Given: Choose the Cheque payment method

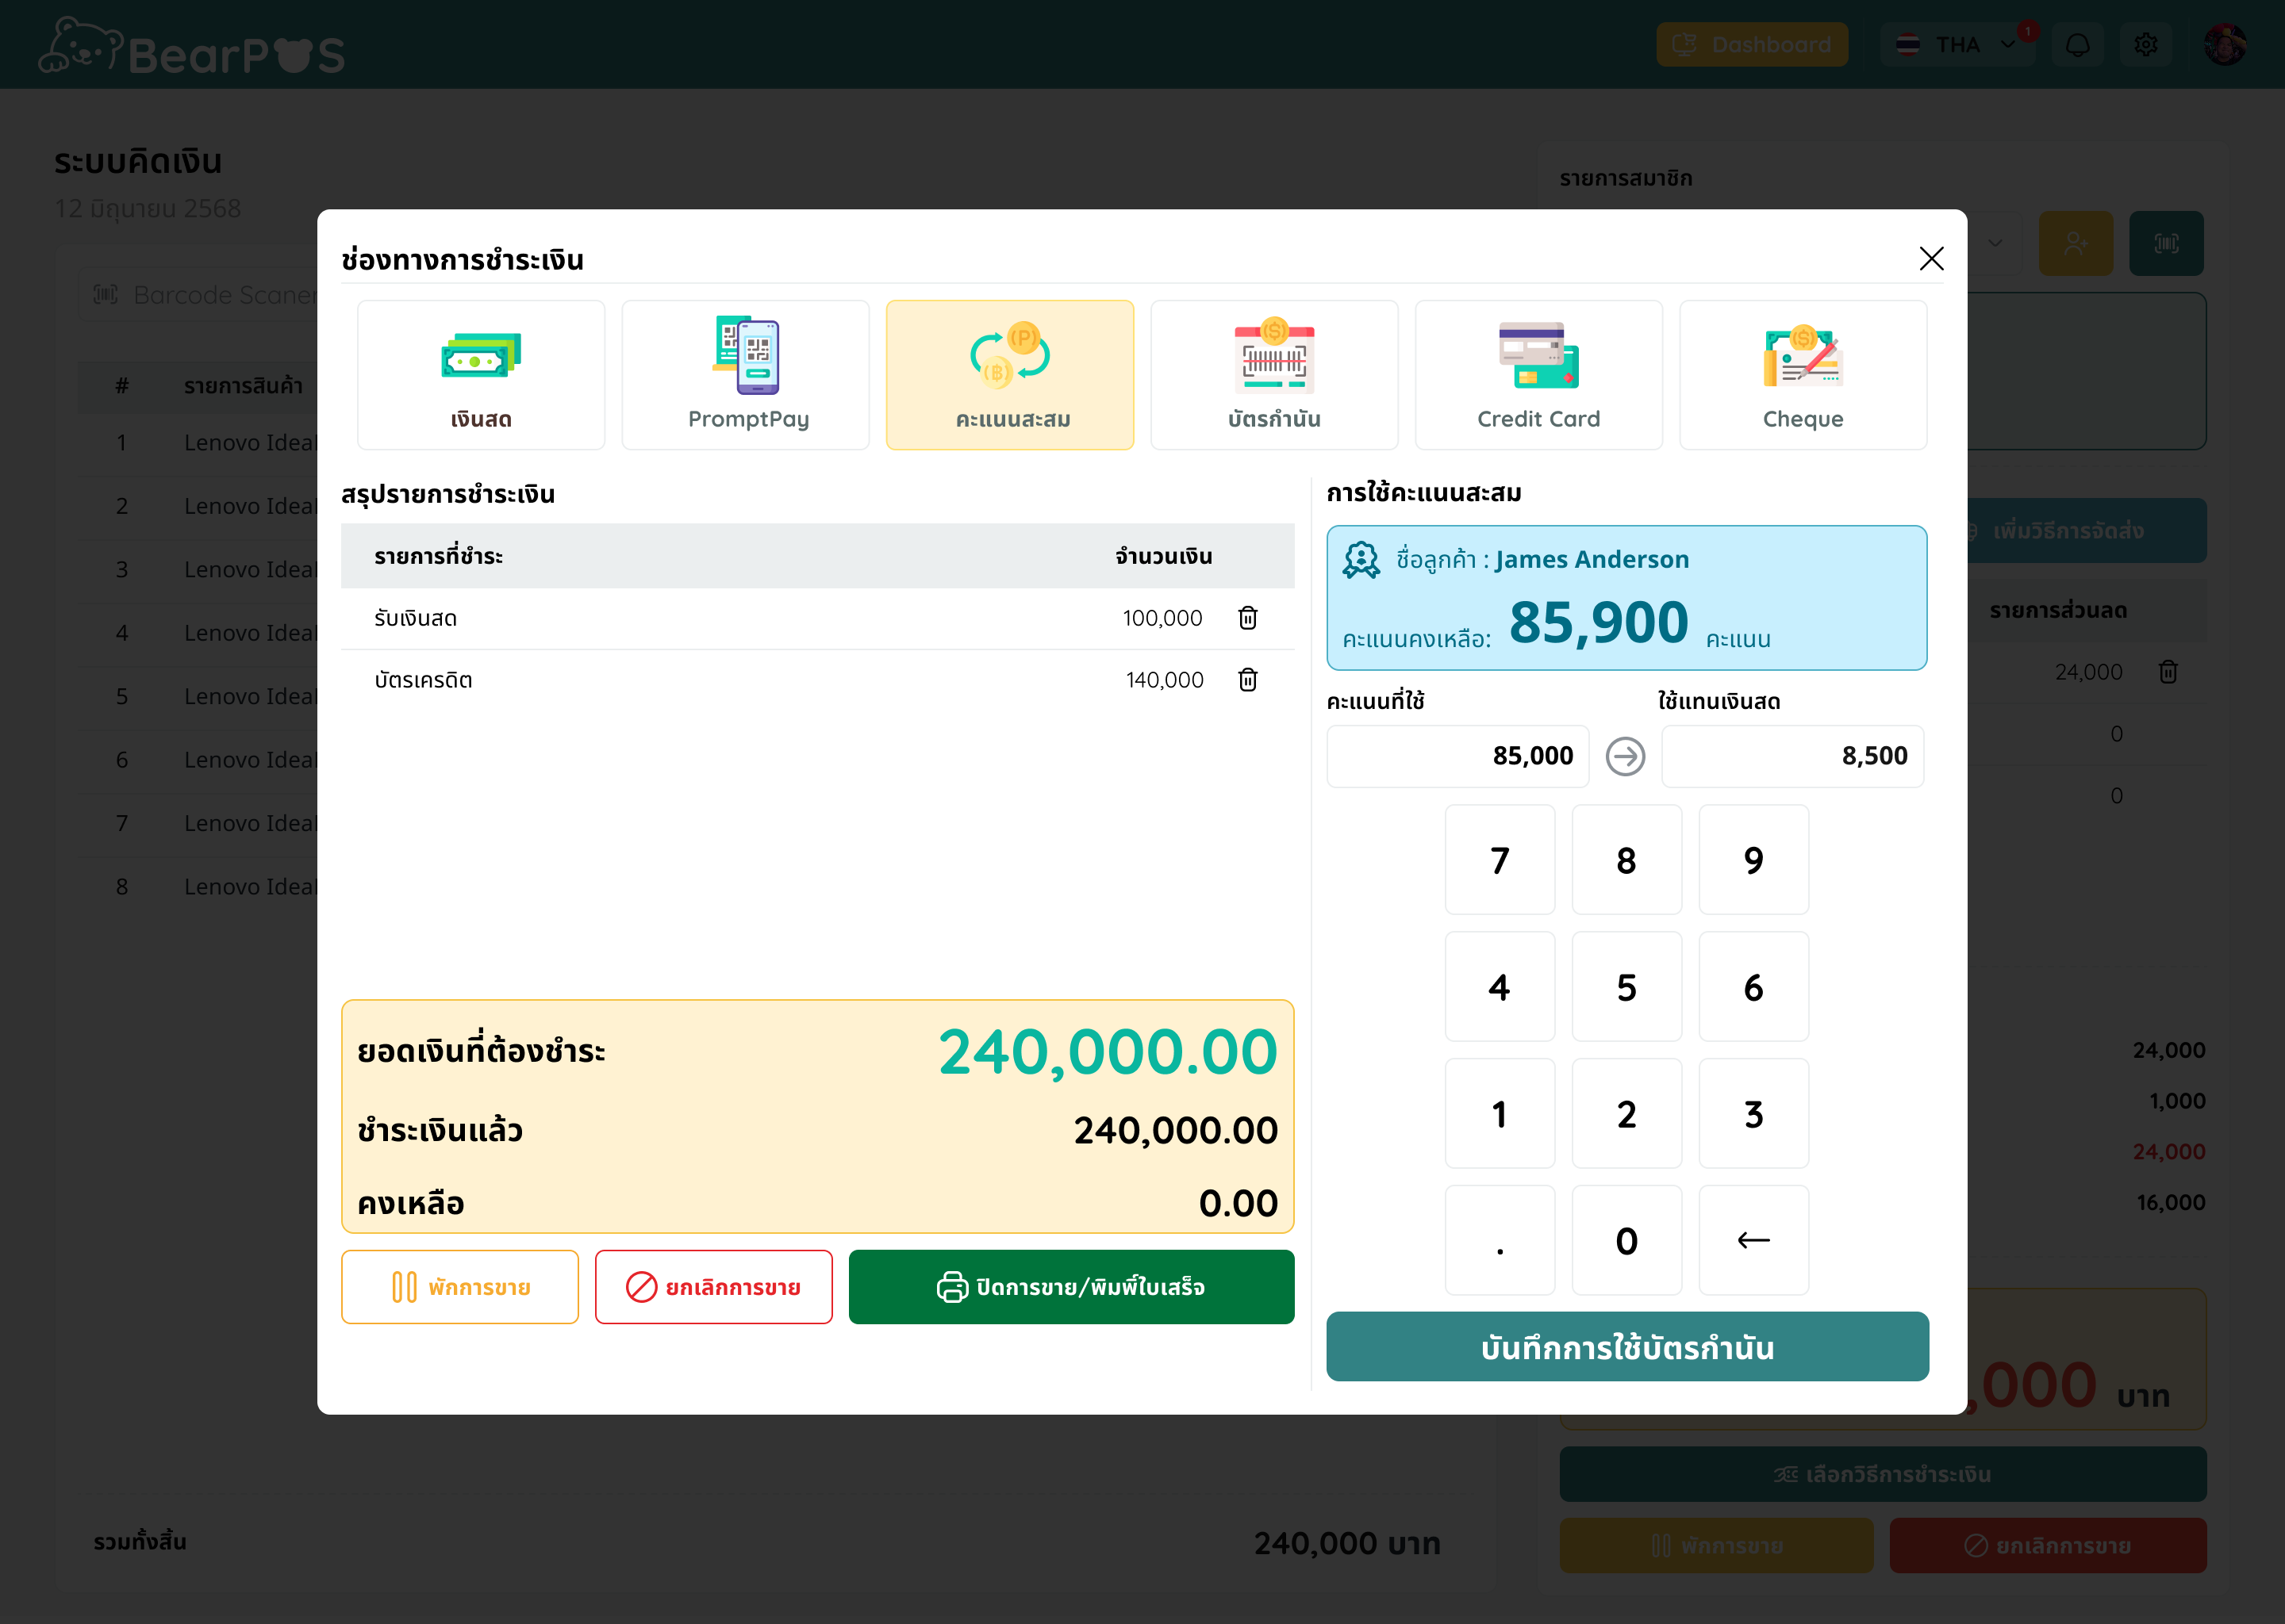Looking at the screenshot, I should [1803, 375].
